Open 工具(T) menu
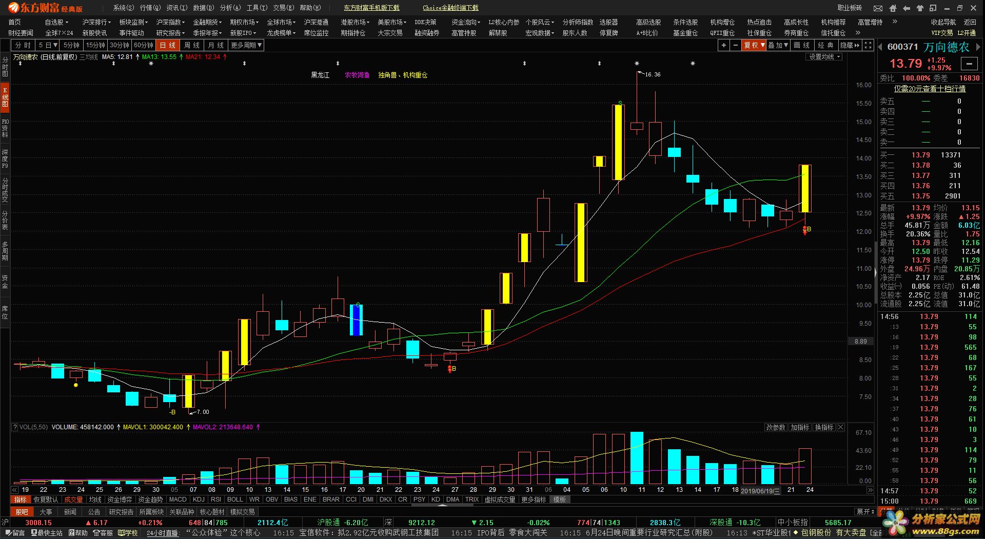The image size is (985, 539). [x=257, y=8]
